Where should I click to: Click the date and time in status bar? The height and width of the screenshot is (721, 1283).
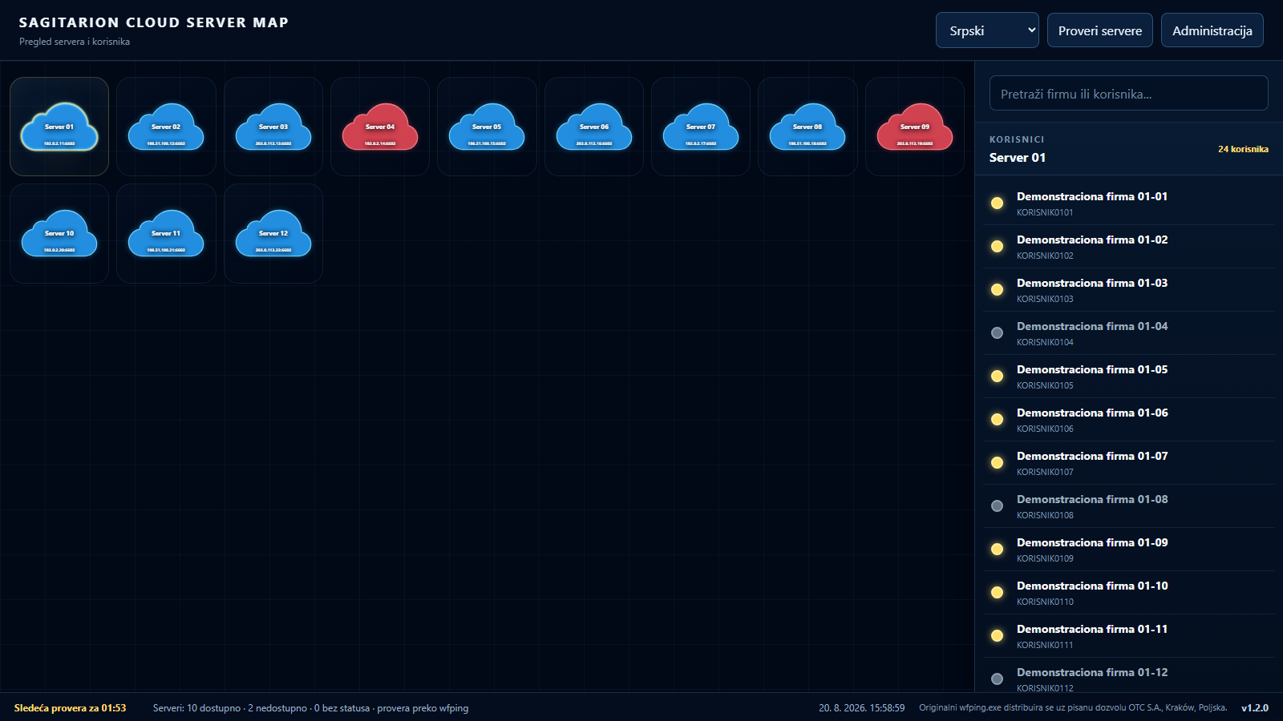(x=861, y=708)
